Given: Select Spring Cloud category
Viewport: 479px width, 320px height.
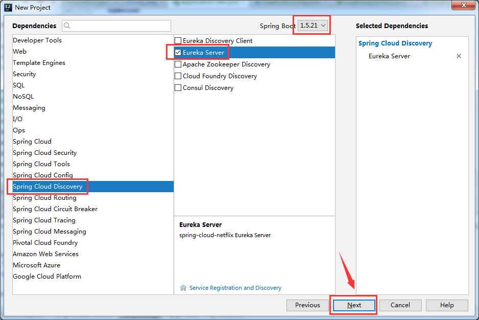Looking at the screenshot, I should click(x=93, y=141).
